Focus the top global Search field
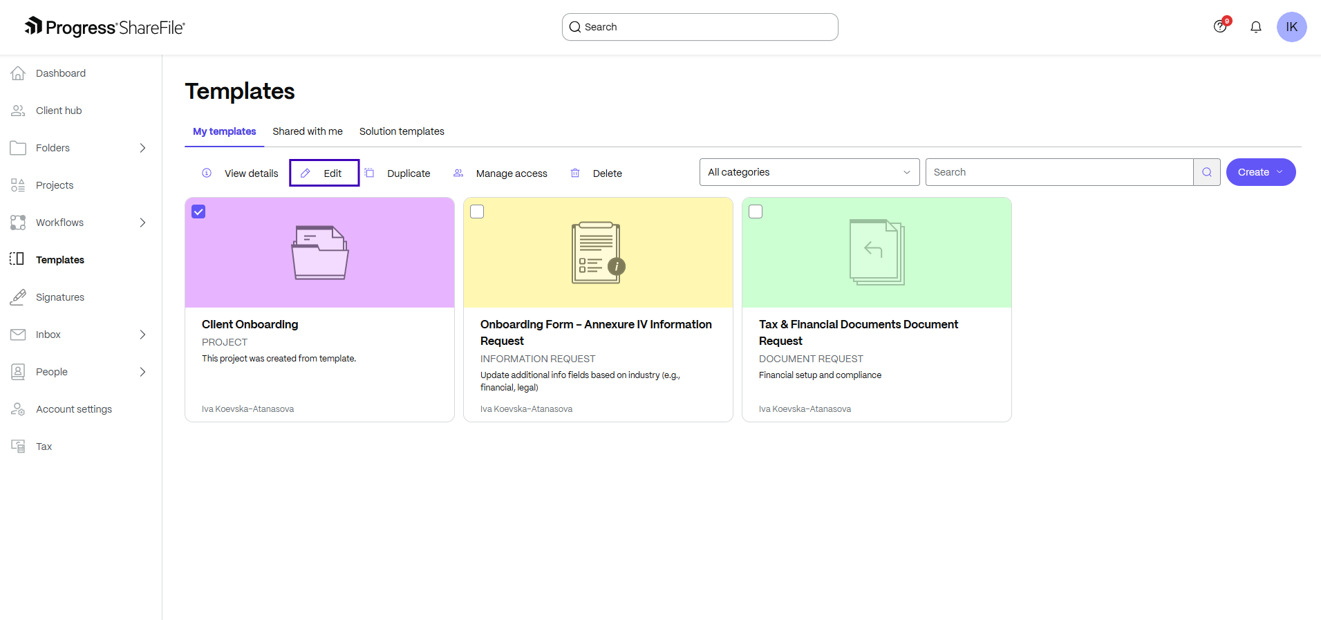 click(x=700, y=27)
